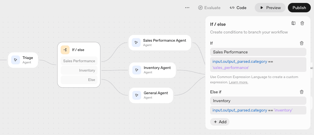Select the Else branch in the If / else node
The image size is (314, 135).
(79, 80)
